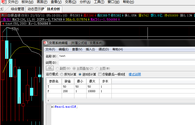Click the [叠加] MACD indicator label

coord(6,19)
